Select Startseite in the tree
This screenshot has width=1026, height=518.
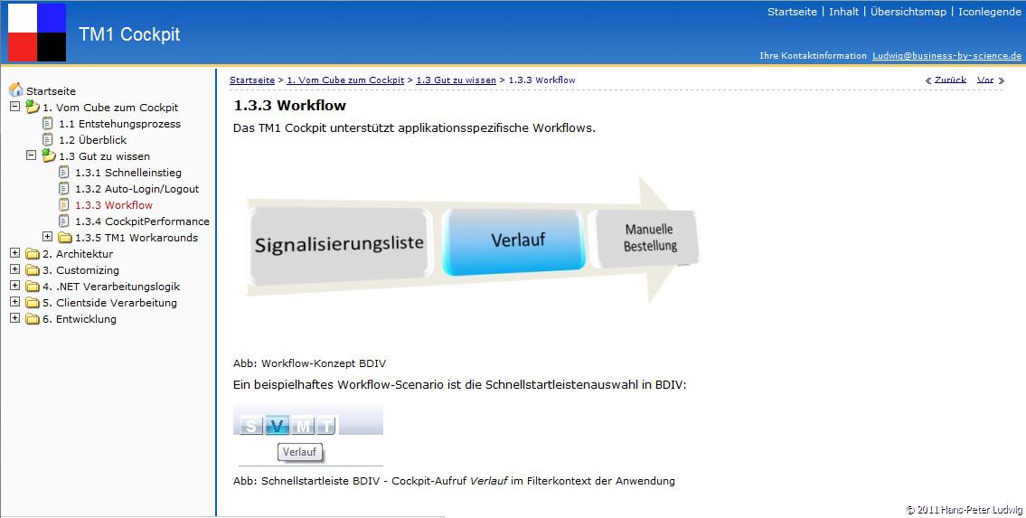click(51, 91)
